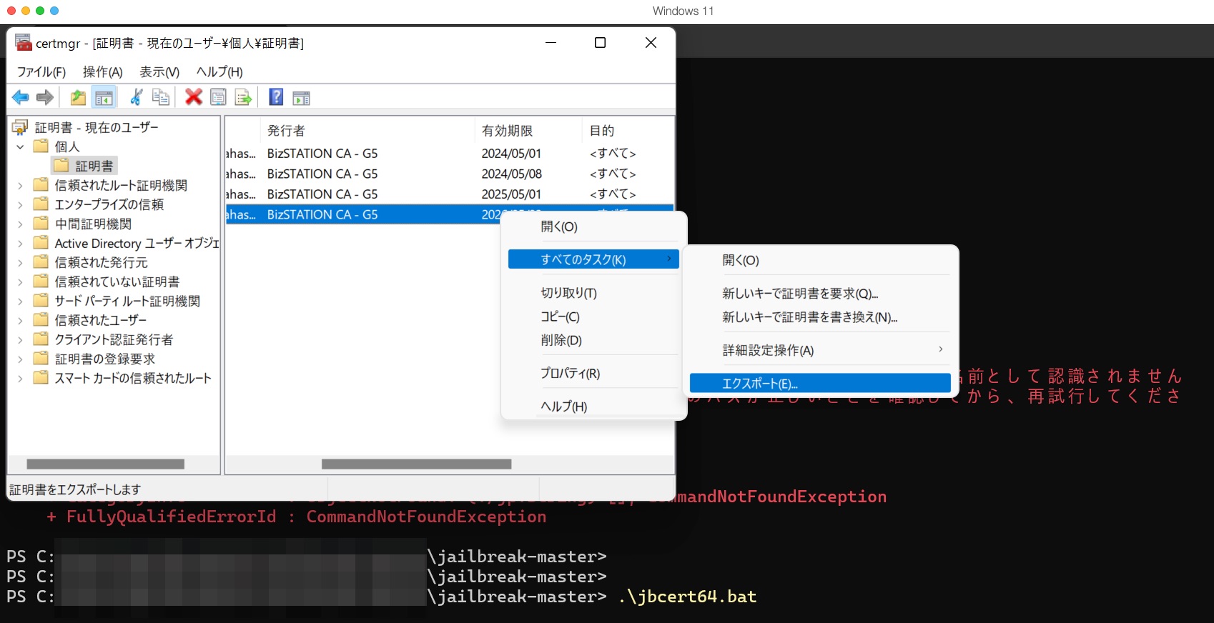
Task: Click エクスポート(E)... in the submenu
Action: tap(820, 384)
